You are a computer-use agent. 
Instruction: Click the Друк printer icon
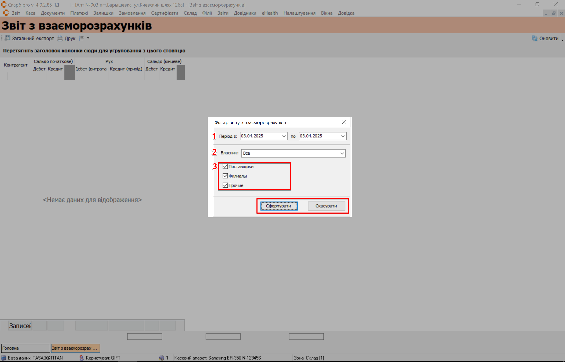pos(60,38)
